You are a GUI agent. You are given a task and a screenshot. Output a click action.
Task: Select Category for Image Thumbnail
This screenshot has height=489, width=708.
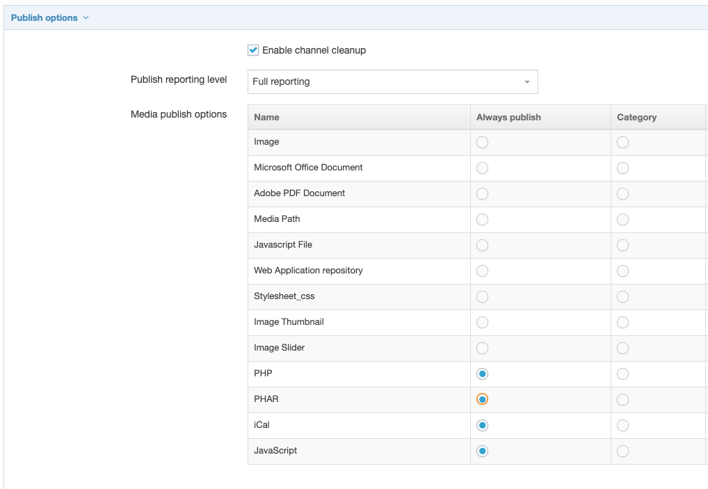coord(622,322)
